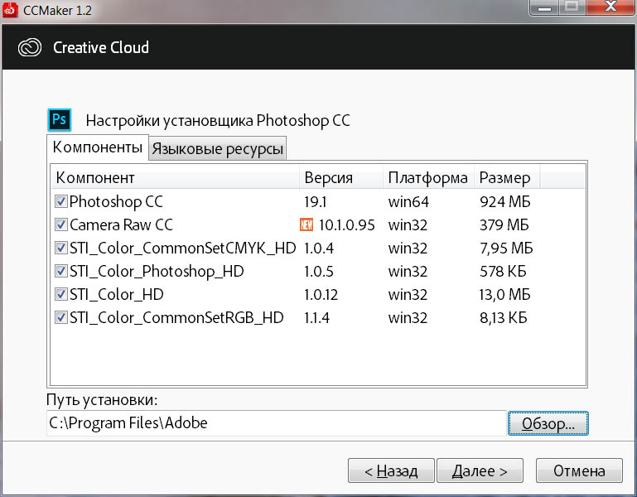This screenshot has height=497, width=637.
Task: Click version 10.1.0.95 of Camera Raw
Action: coord(346,224)
